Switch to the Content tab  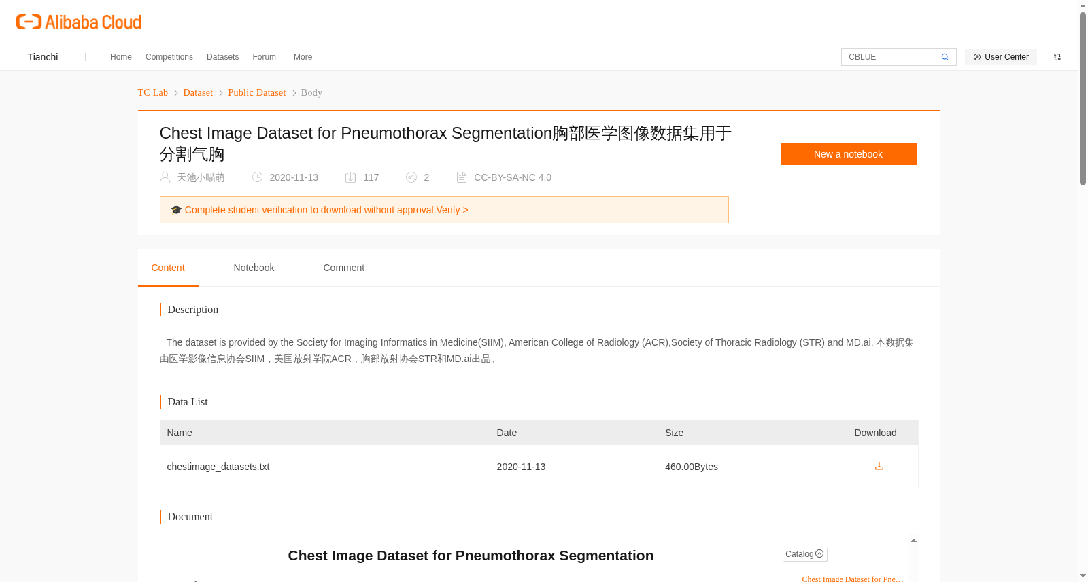click(x=168, y=268)
